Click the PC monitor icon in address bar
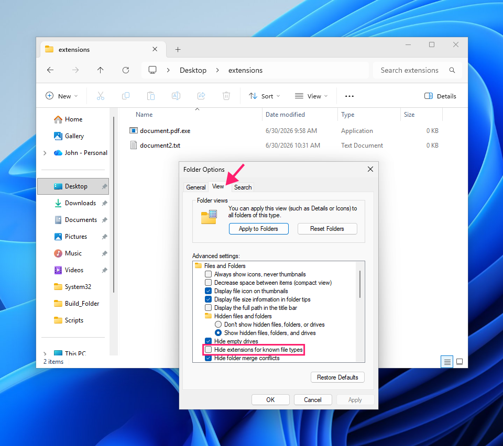This screenshot has width=503, height=446. 152,70
